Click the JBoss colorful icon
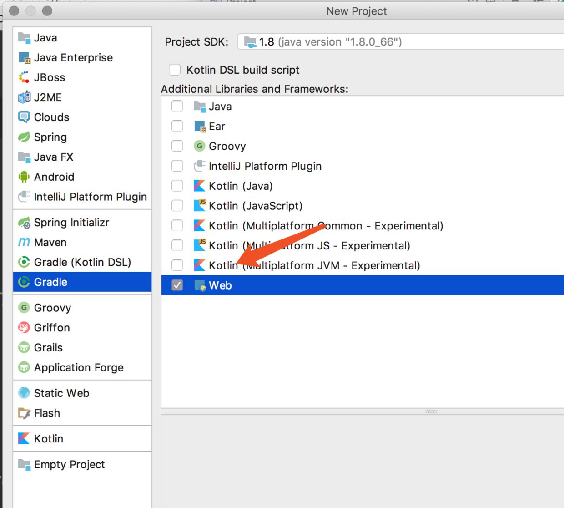This screenshot has height=508, width=564. pos(24,77)
